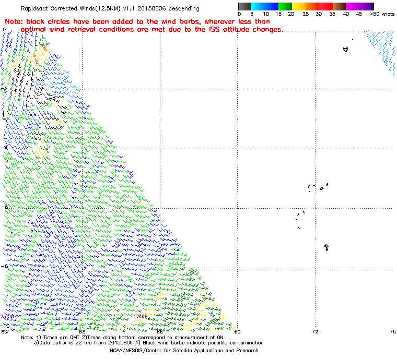Click the '75' longitude axis label

393,332
